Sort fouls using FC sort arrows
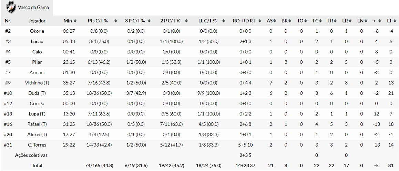399x171 pixels. coord(320,21)
